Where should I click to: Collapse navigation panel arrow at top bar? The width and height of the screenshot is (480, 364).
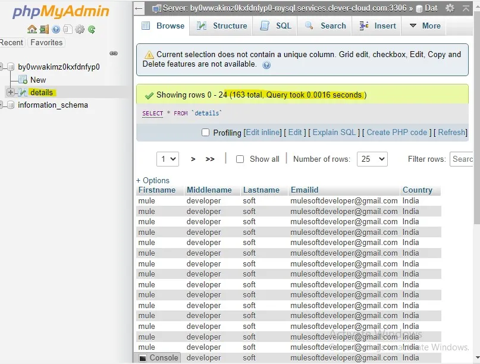click(139, 8)
